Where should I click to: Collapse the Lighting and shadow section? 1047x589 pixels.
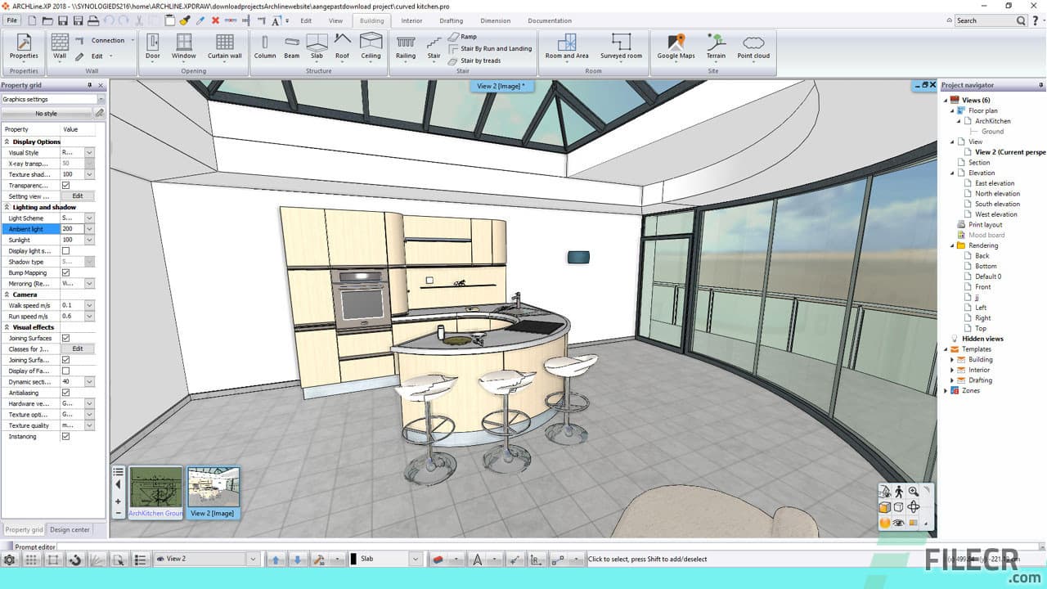(7, 207)
